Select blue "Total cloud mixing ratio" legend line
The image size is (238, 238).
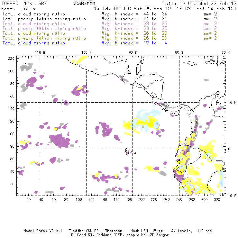[x=34, y=43]
